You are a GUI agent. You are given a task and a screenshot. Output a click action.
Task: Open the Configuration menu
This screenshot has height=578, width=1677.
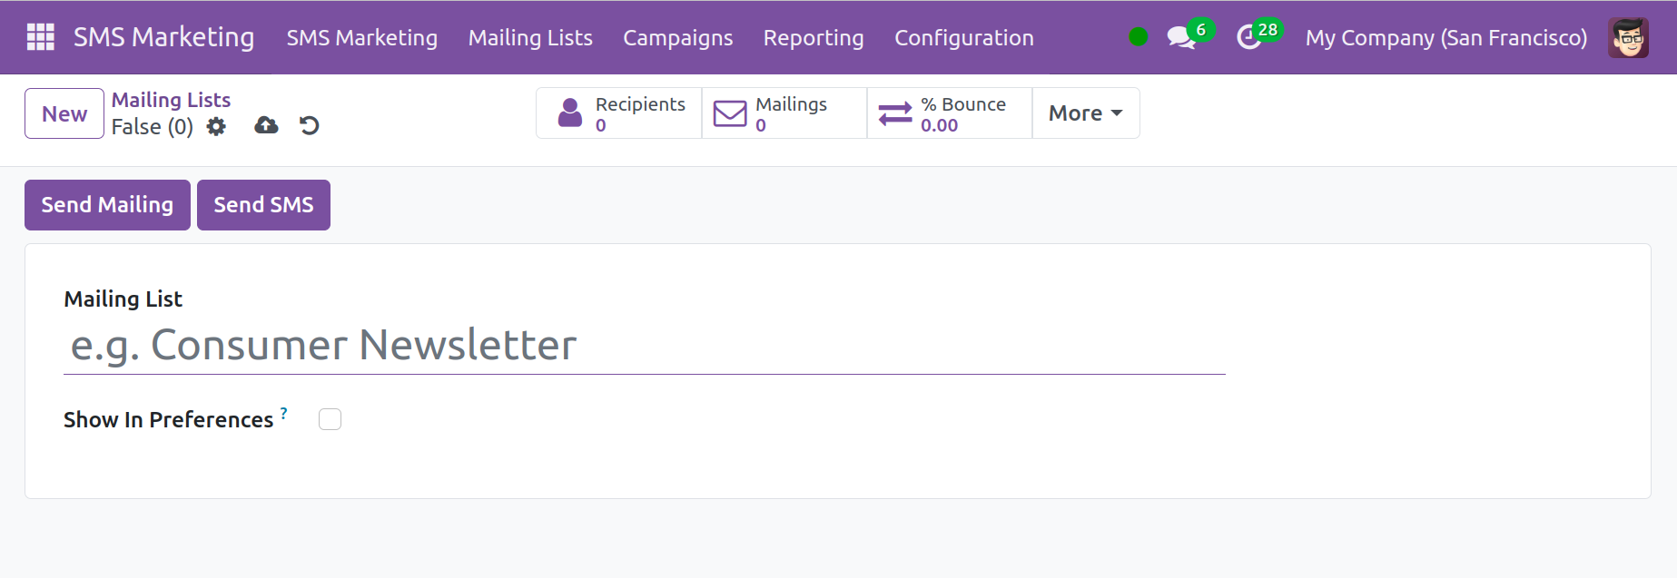coord(963,37)
